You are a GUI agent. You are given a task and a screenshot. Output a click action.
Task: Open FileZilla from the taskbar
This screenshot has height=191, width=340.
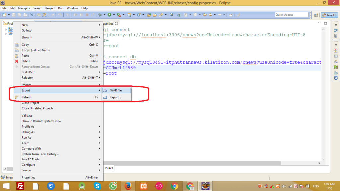[20, 186]
